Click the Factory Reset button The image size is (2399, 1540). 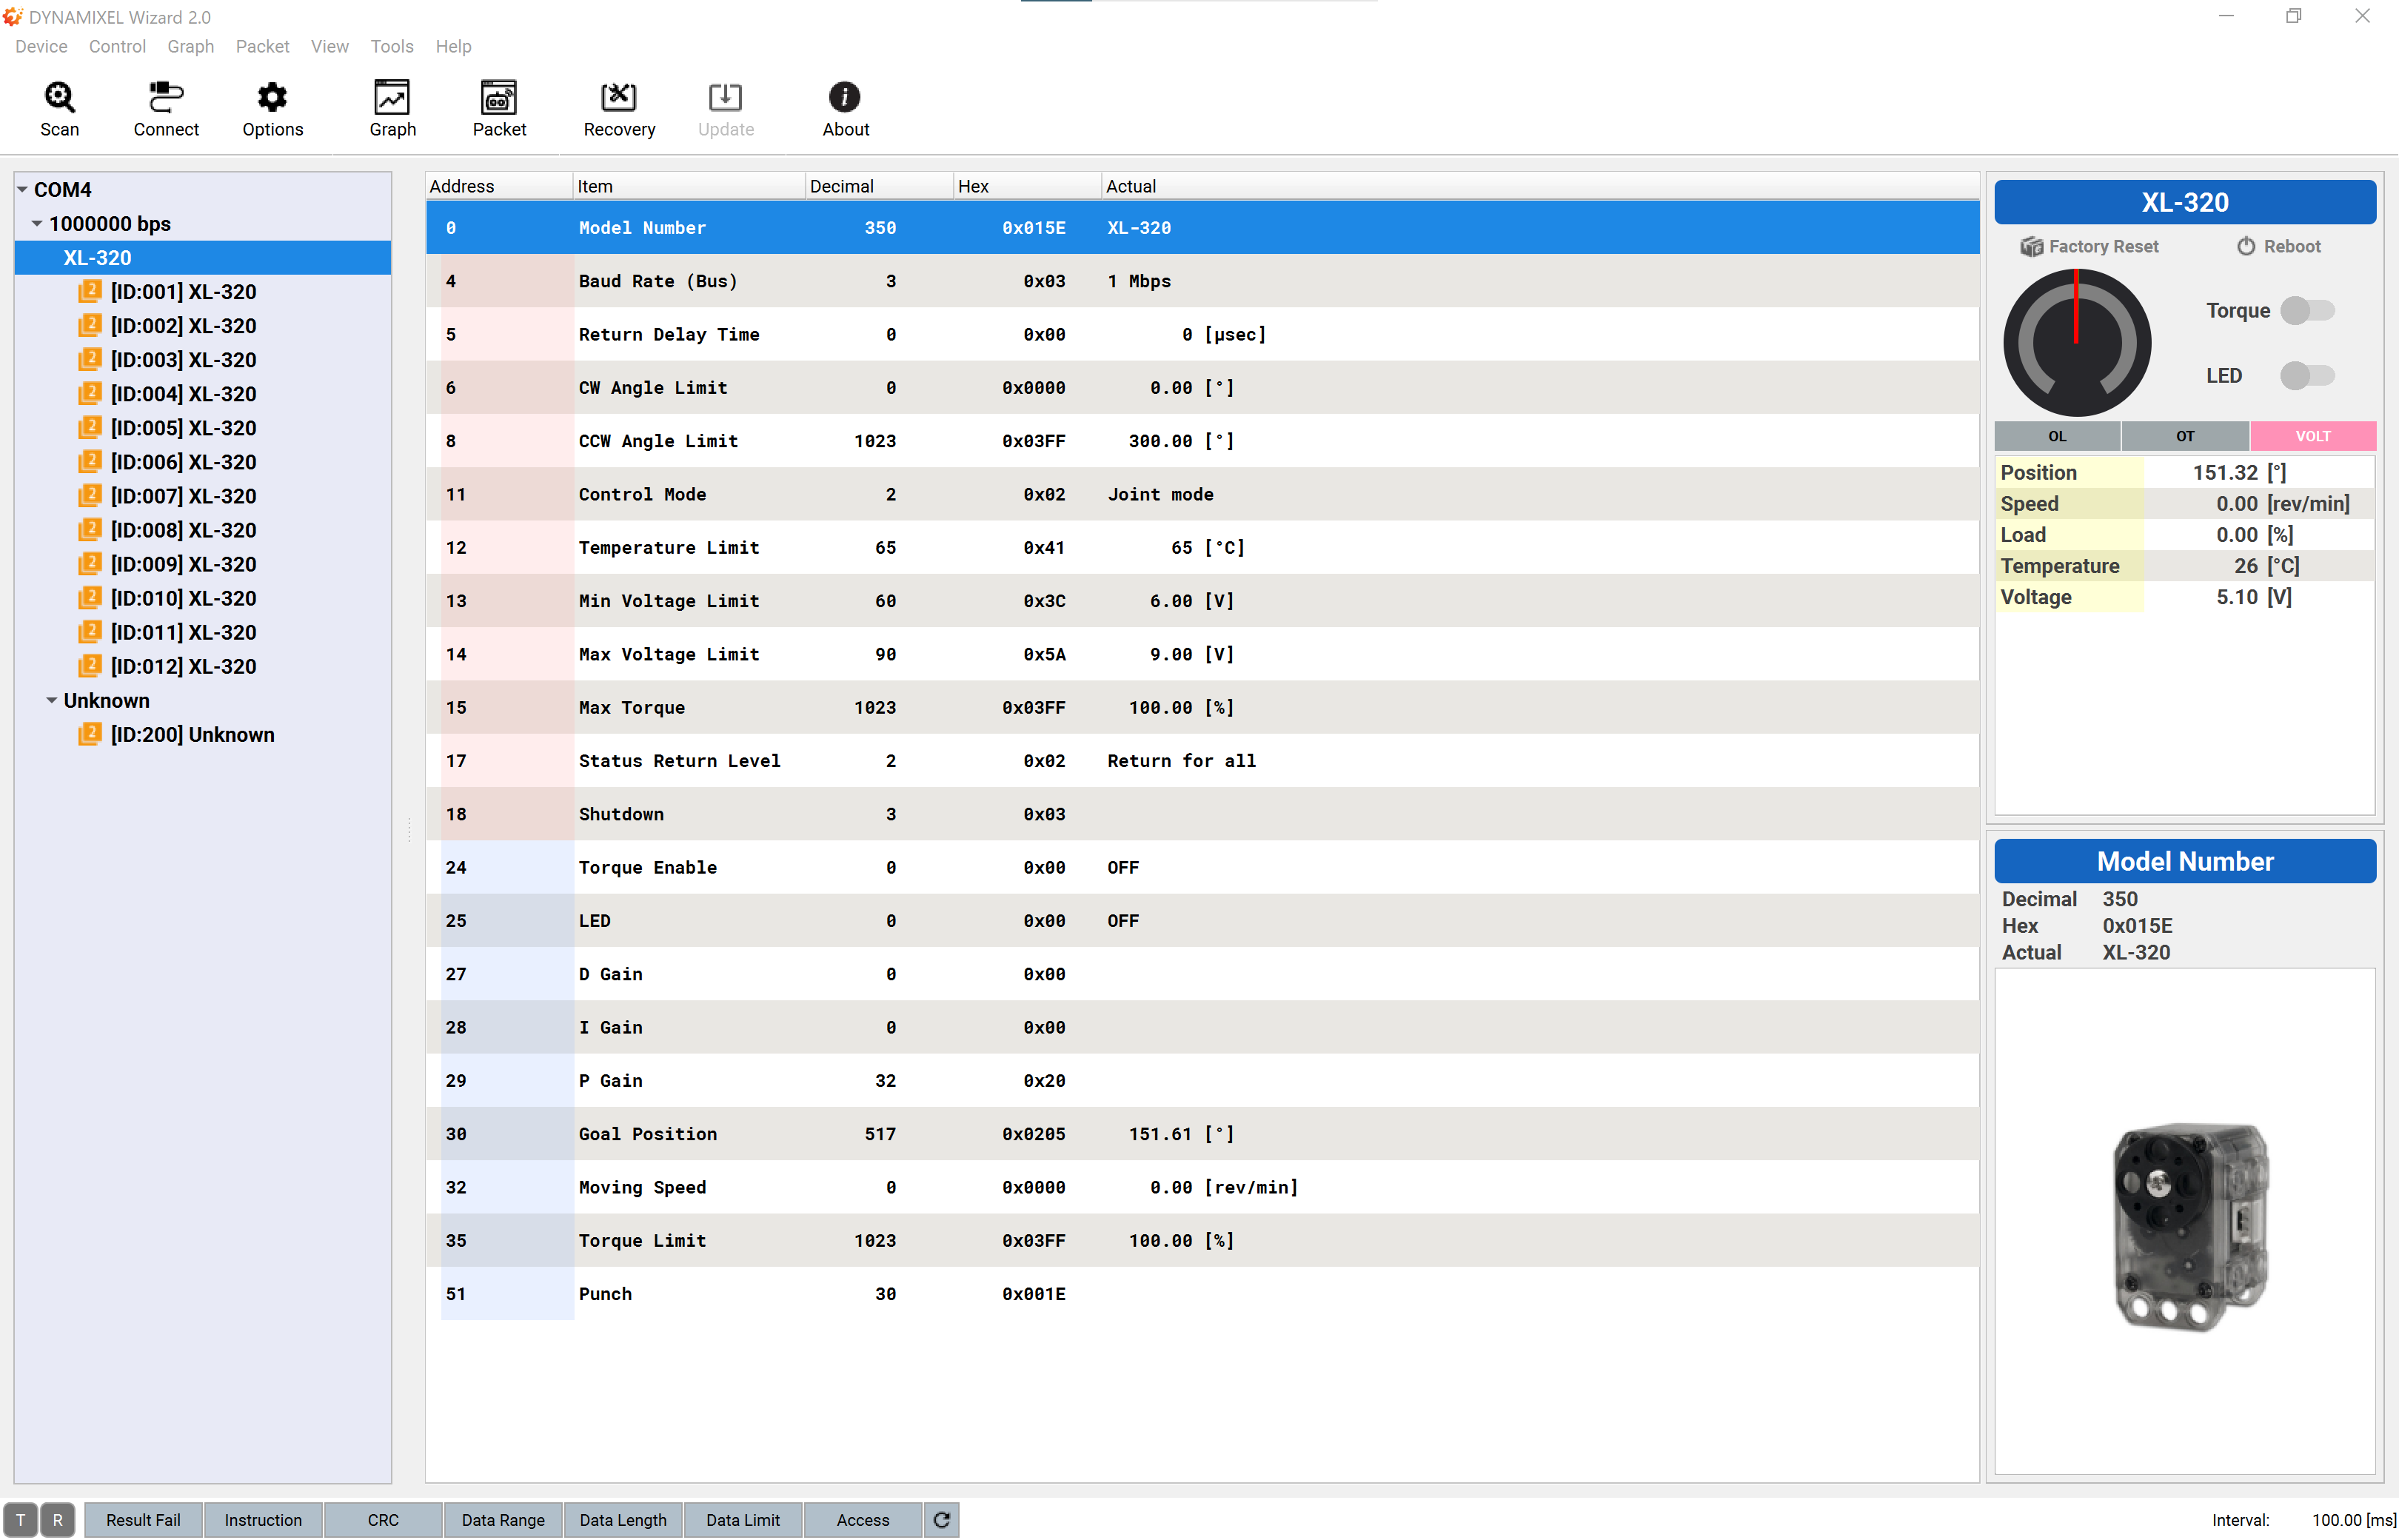tap(2088, 246)
